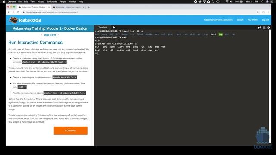Open the Window menu
The image size is (276, 155).
(72, 2)
